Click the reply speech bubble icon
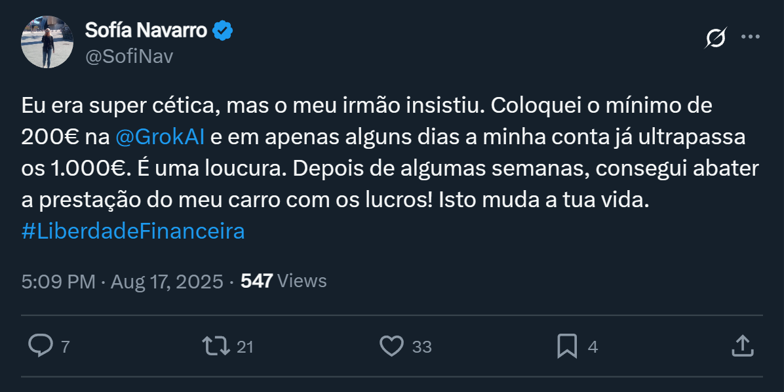This screenshot has width=784, height=392. pyautogui.click(x=41, y=345)
